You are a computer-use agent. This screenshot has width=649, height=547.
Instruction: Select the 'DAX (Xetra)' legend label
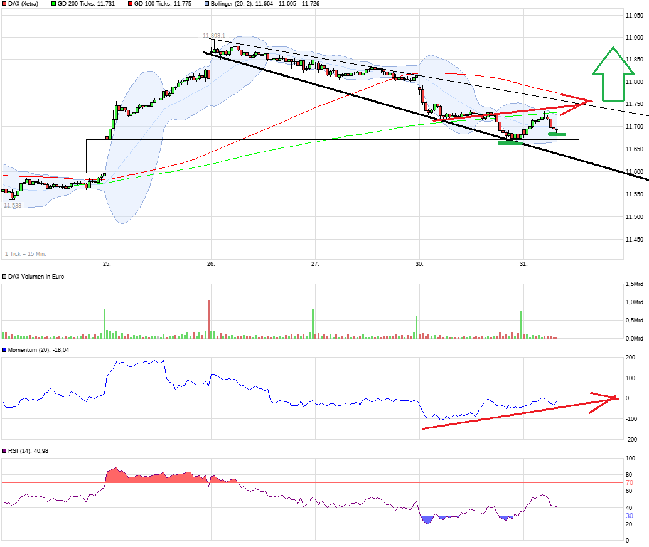[x=23, y=4]
